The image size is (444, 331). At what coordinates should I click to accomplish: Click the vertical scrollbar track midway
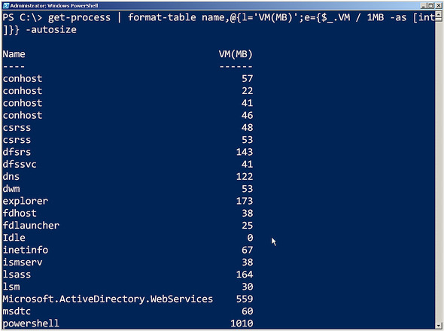pos(439,170)
